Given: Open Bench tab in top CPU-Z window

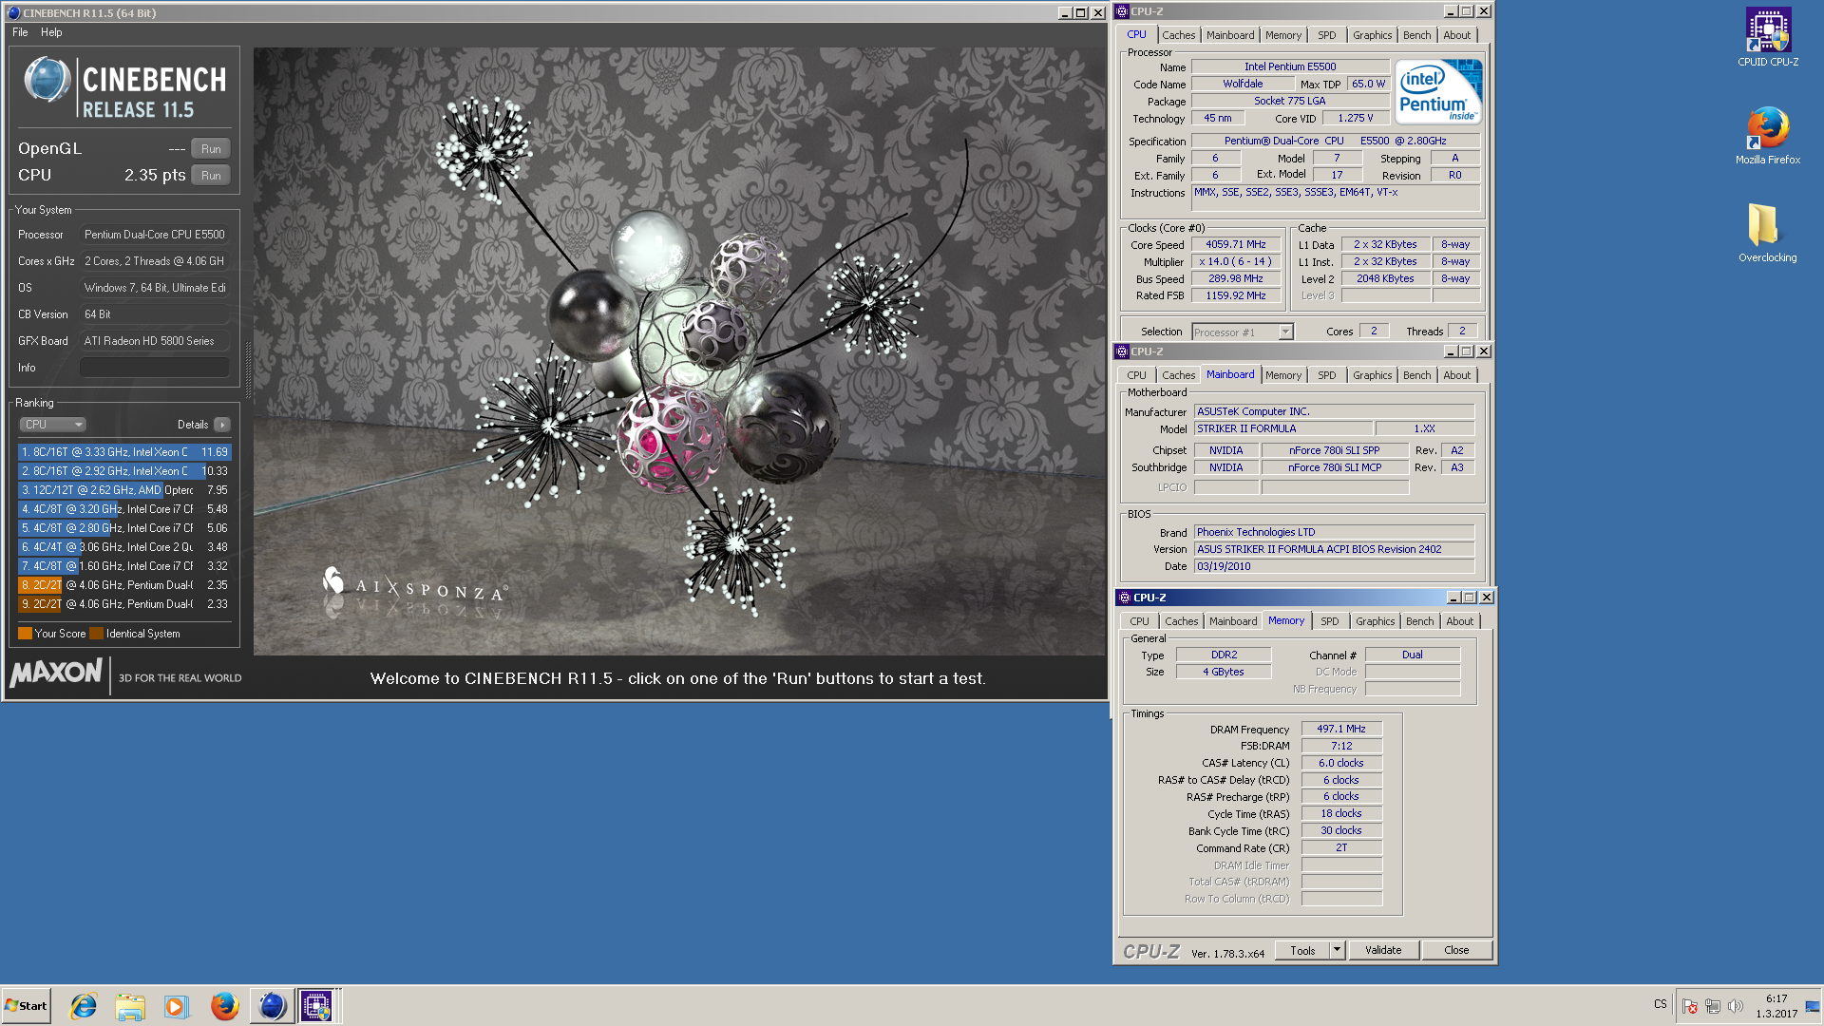Looking at the screenshot, I should (x=1416, y=35).
